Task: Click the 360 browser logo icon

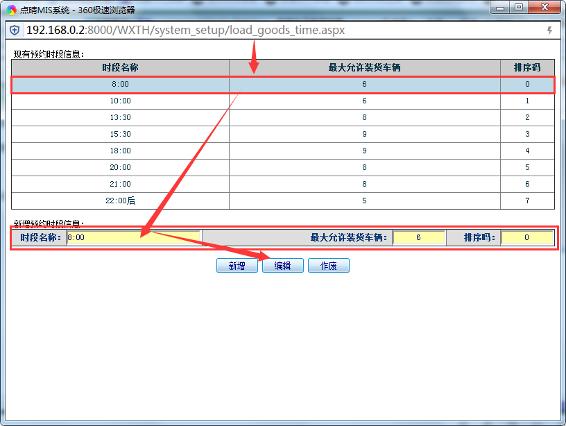Action: tap(12, 10)
